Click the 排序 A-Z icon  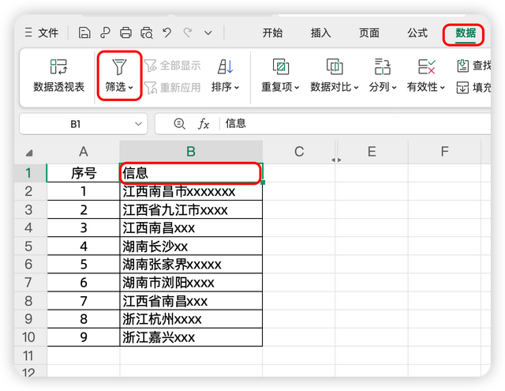click(x=225, y=66)
